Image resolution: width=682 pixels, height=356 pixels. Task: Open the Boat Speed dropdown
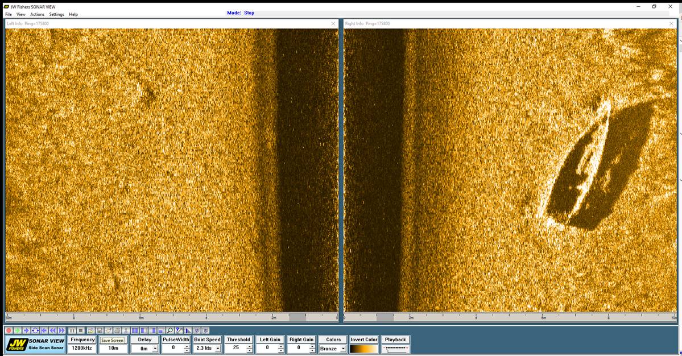217,348
